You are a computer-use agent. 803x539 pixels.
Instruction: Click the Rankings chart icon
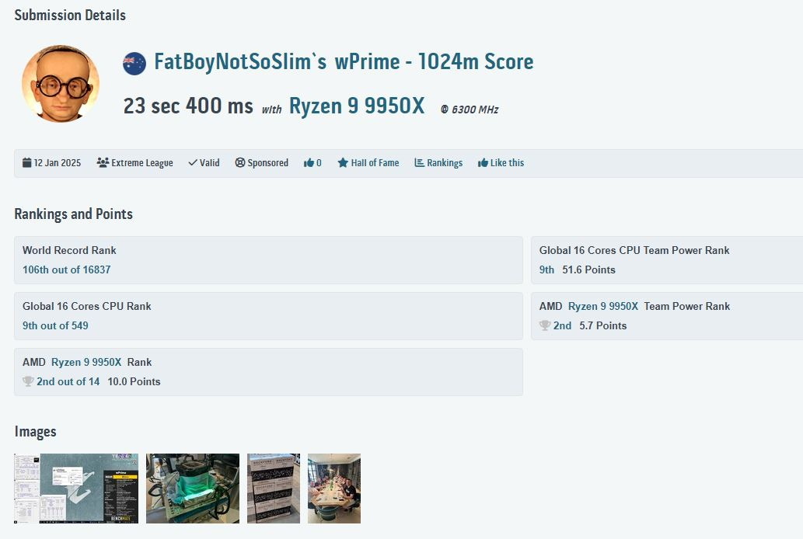419,163
